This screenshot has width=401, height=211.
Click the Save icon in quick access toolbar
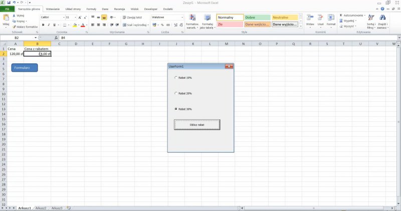10,3
